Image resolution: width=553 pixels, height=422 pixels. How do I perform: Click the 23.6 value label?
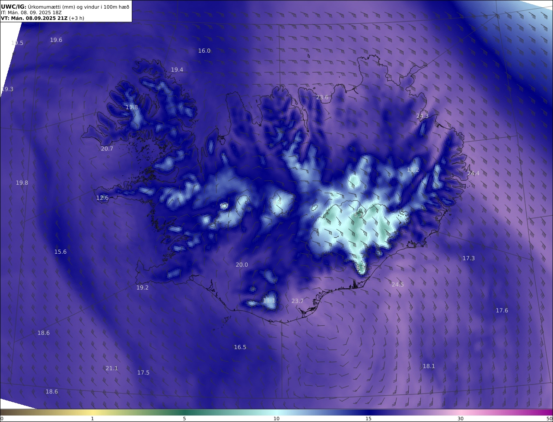click(x=322, y=98)
